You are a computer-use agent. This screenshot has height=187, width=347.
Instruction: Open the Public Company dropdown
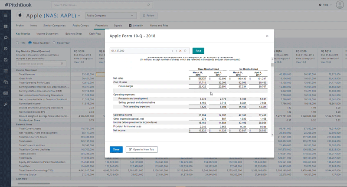(110, 16)
